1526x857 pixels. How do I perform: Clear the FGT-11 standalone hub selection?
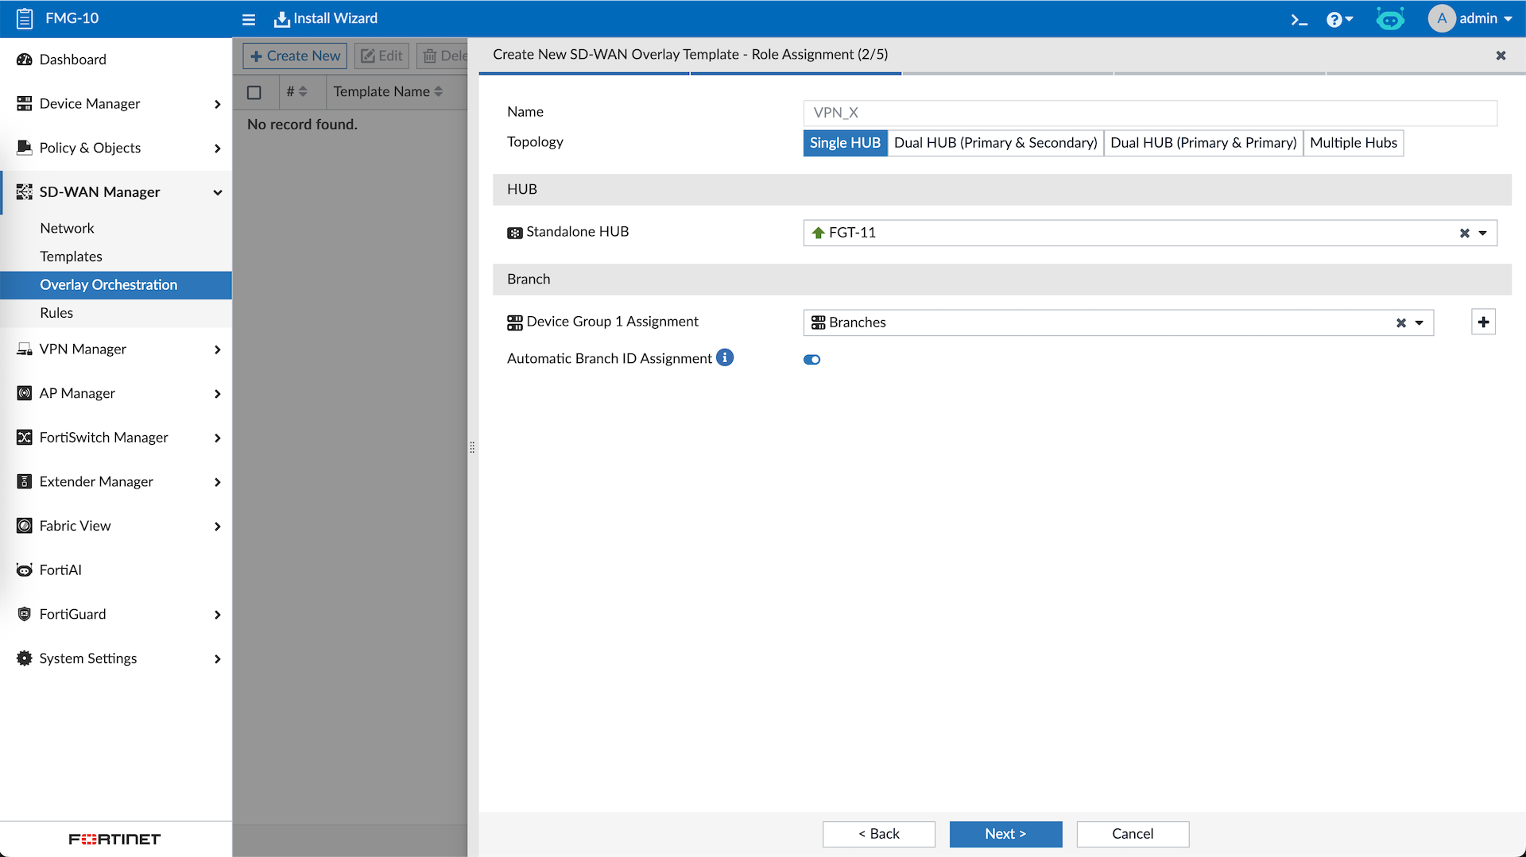(x=1464, y=234)
